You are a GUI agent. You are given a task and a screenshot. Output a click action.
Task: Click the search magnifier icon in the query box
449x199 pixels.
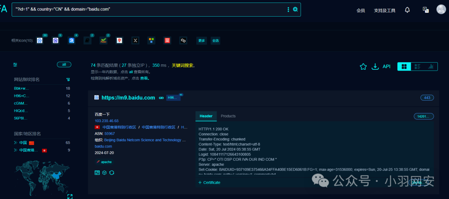(295, 10)
